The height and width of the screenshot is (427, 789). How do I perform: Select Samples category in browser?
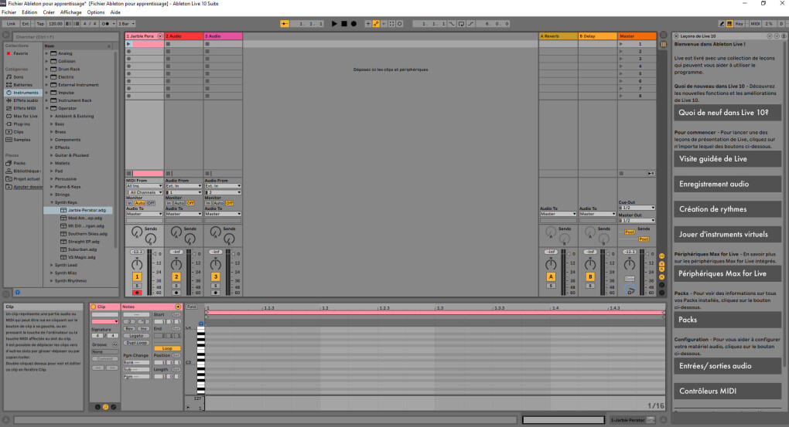coord(22,140)
